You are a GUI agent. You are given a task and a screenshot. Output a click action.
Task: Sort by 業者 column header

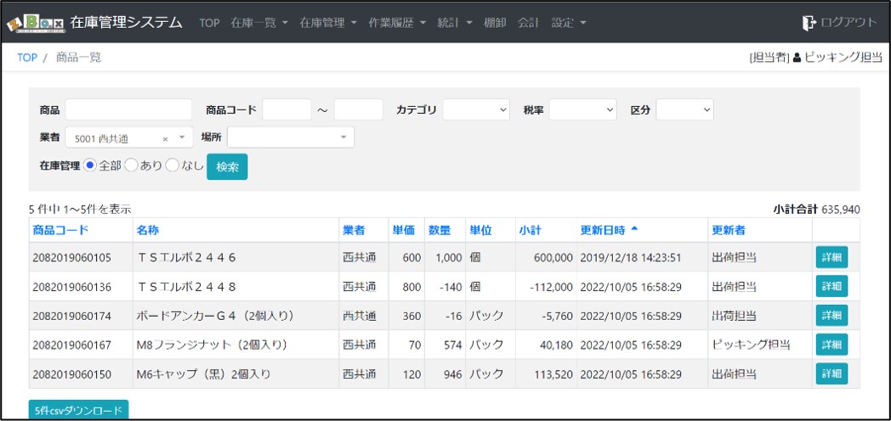354,230
